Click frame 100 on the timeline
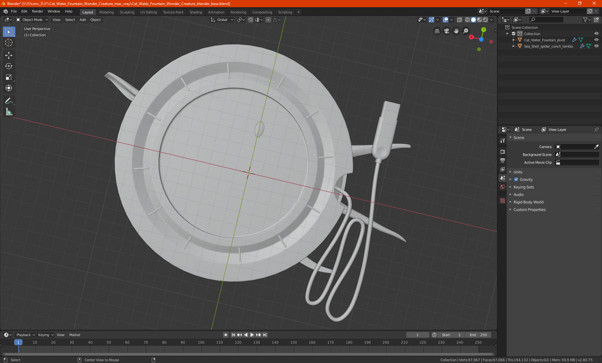This screenshot has width=602, height=363. coord(201,342)
